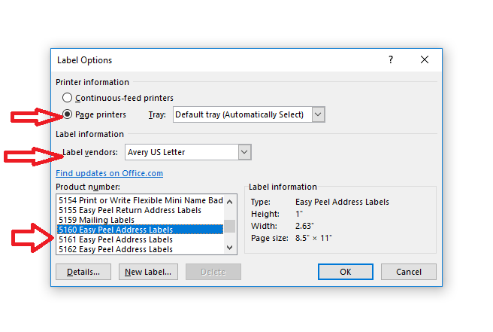Pick 5160 Easy Peel Address Labels

pos(141,230)
